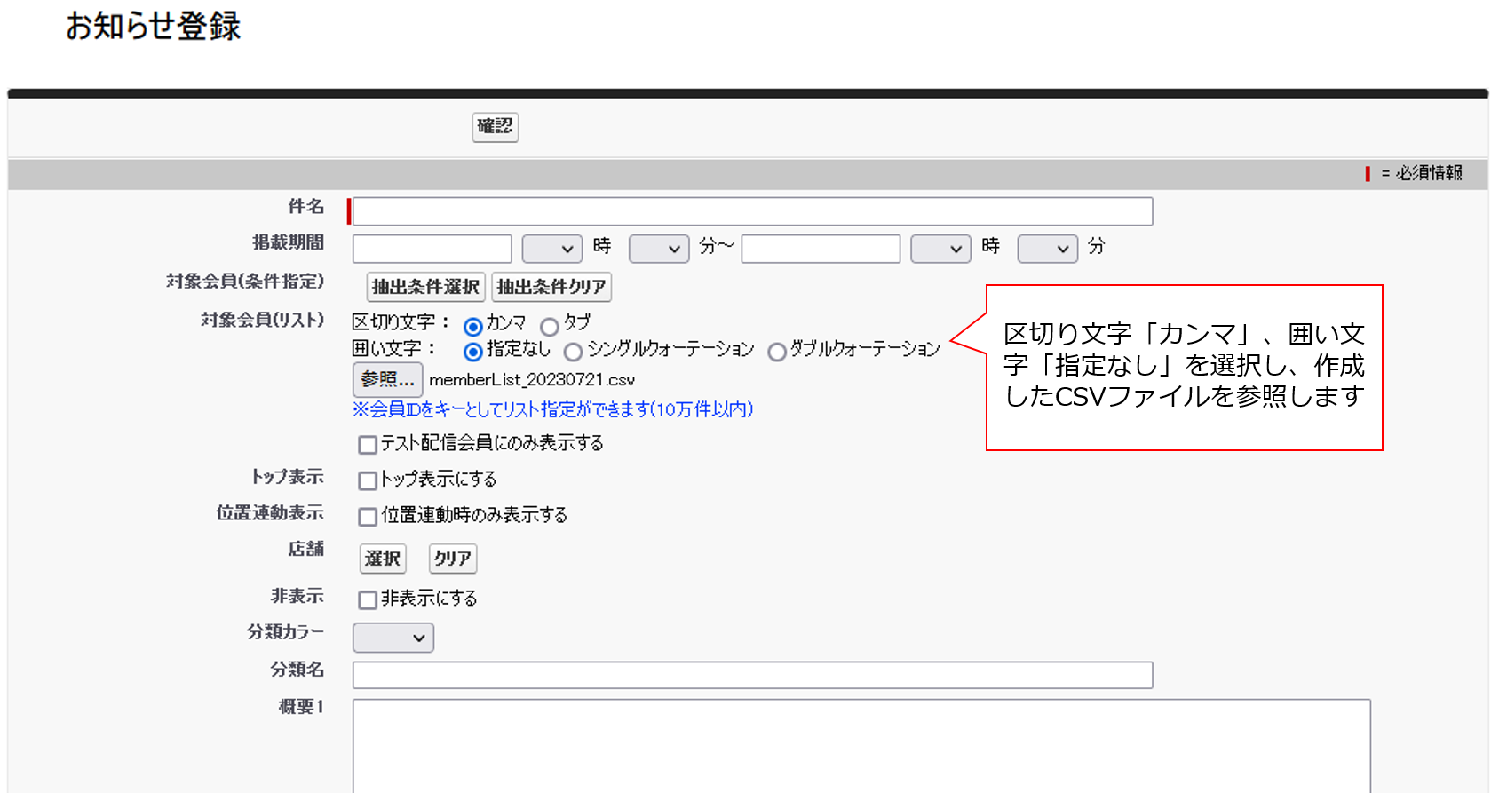The height and width of the screenshot is (793, 1499).
Task: Click the お知らせ登録 page heading
Action: coord(153,26)
